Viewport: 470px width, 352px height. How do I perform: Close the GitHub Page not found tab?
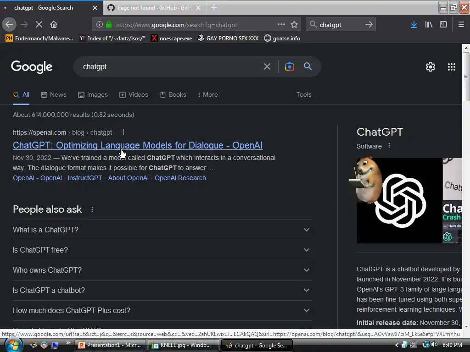tap(198, 8)
